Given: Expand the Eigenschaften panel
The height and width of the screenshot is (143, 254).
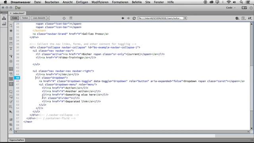Looking at the screenshot, I should 17,140.
